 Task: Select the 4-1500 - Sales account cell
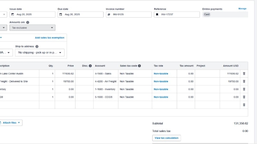(106, 74)
